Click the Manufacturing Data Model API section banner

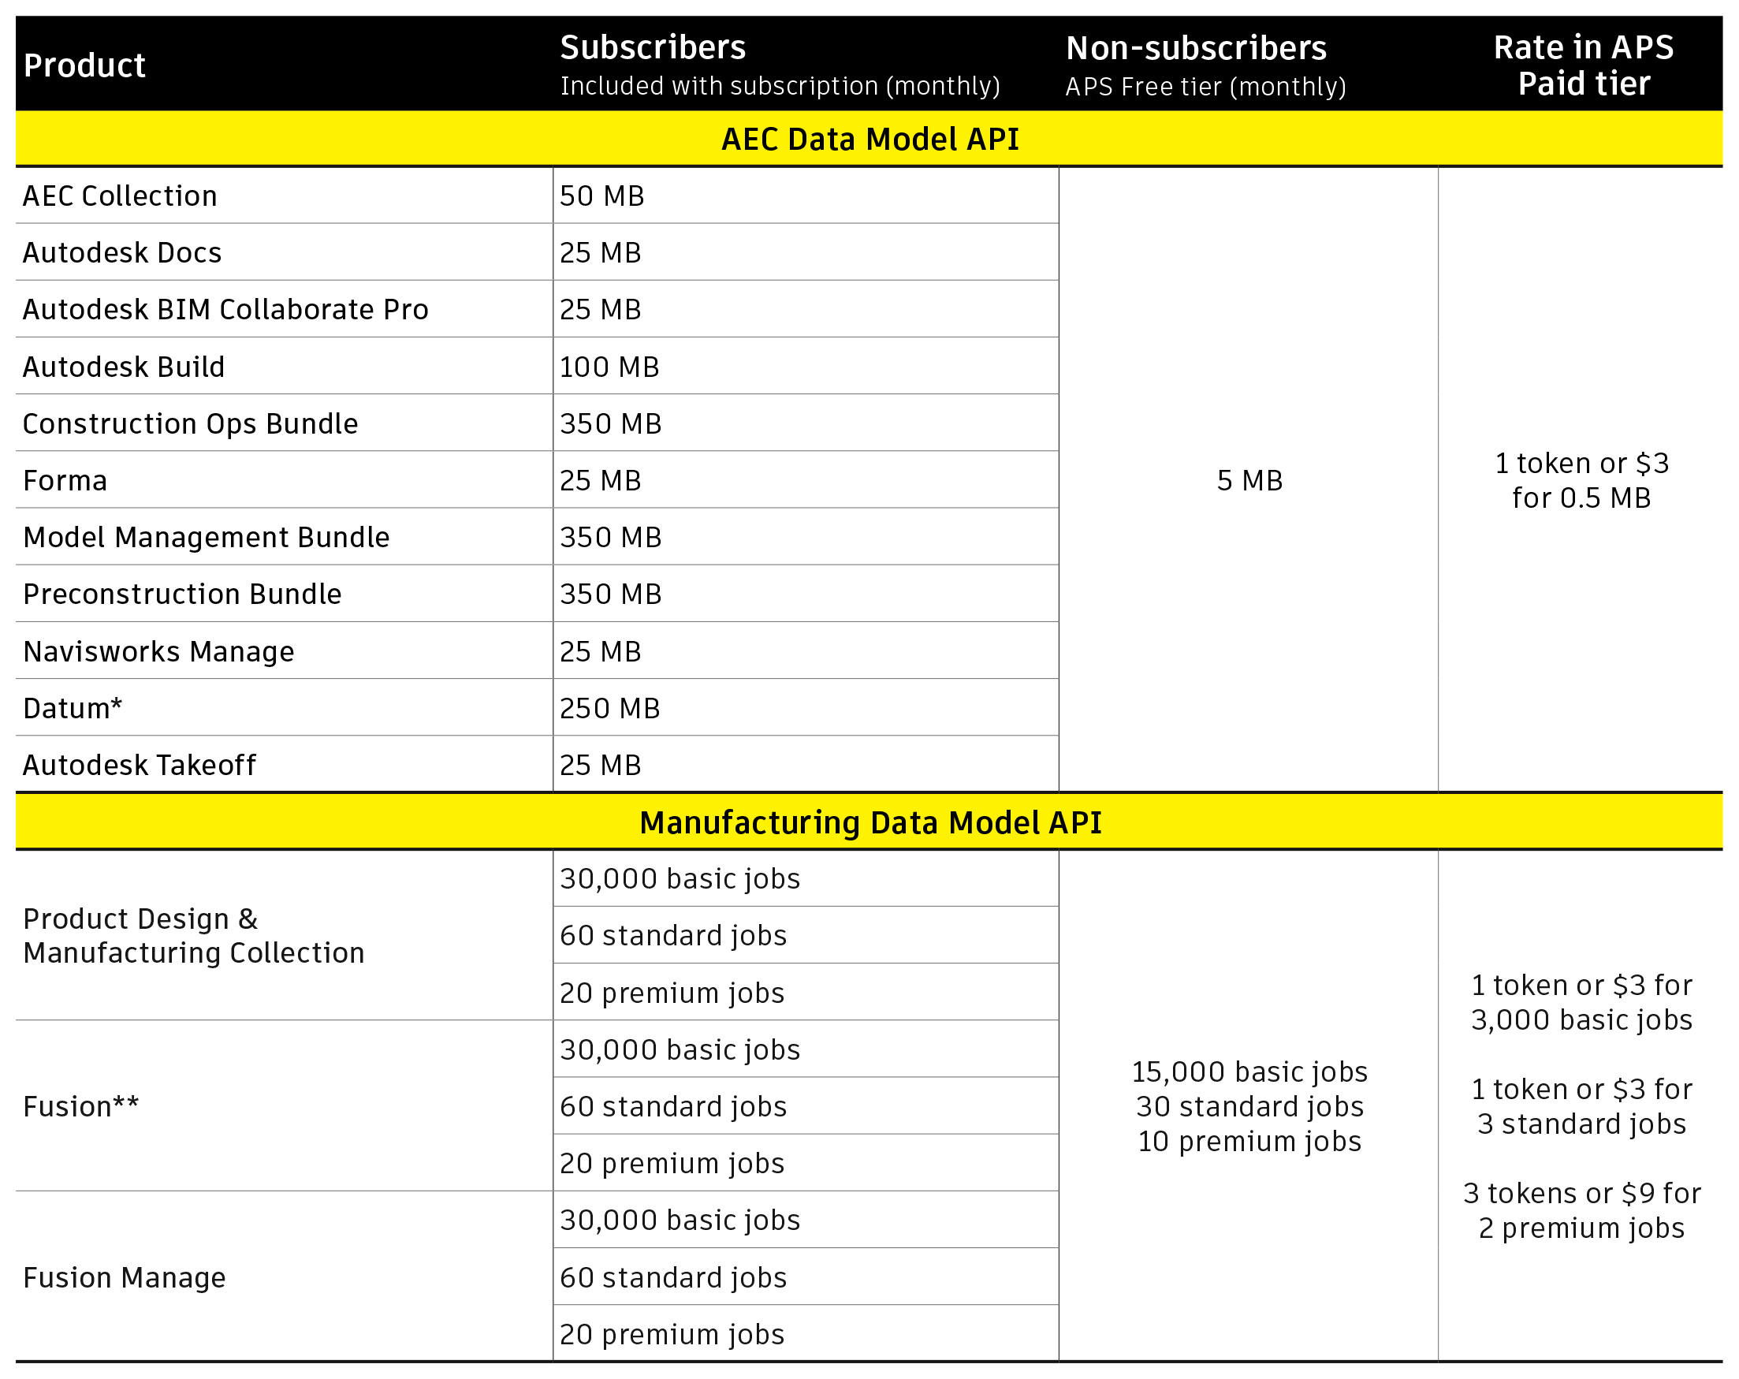[869, 823]
